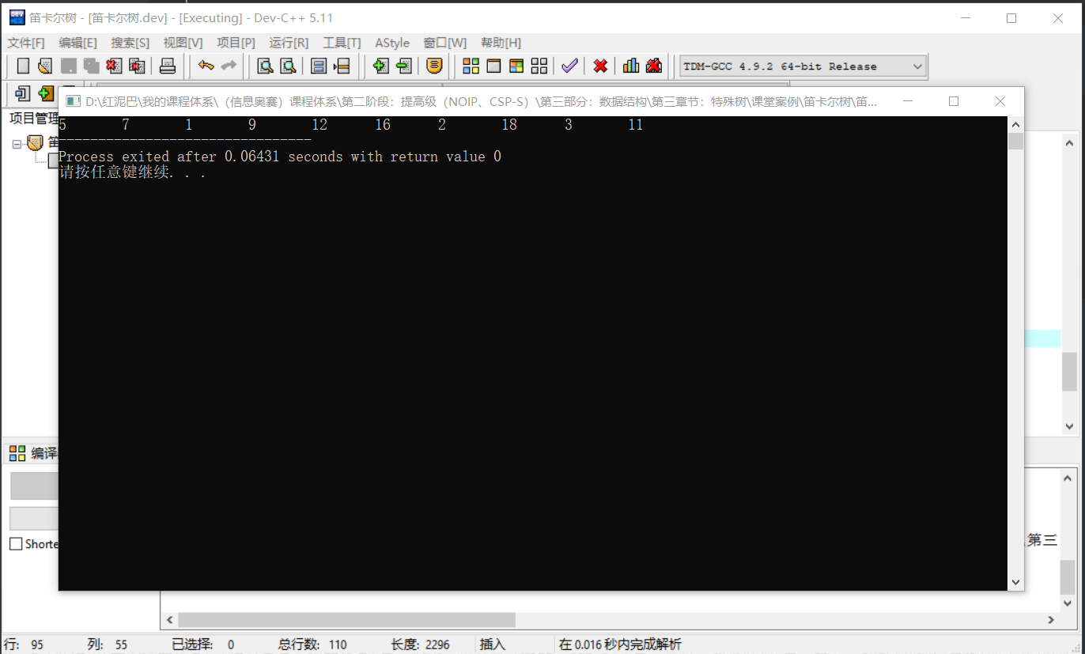Click the editor vertical scrollbar thumb
This screenshot has height=654, width=1085.
1068,372
